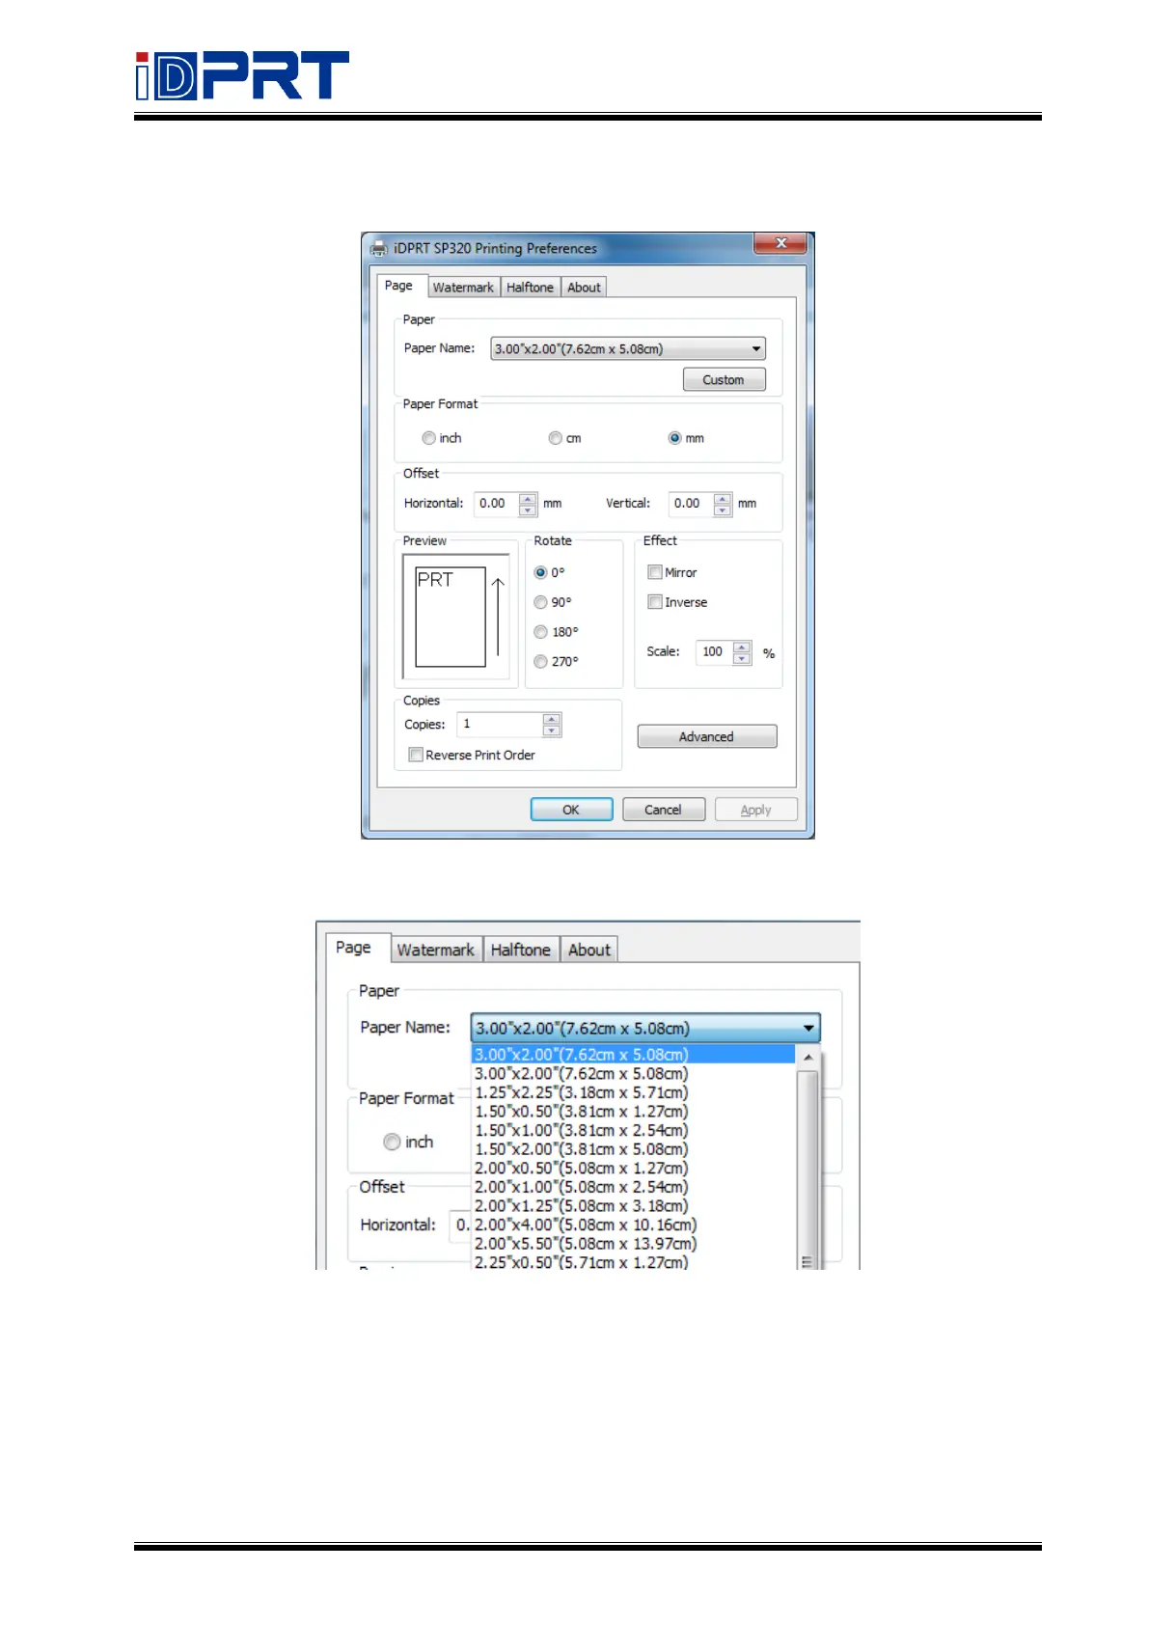The width and height of the screenshot is (1149, 1625).
Task: Click the printer icon in dialog title bar
Action: point(379,248)
